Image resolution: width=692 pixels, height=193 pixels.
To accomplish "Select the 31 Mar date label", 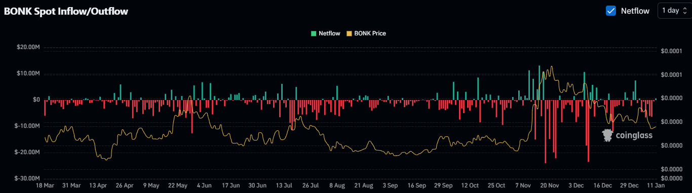I will tap(71, 185).
